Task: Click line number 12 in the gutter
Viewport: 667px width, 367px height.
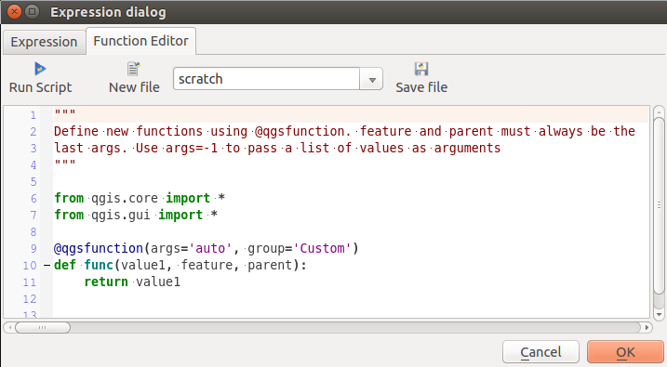Action: coord(30,298)
